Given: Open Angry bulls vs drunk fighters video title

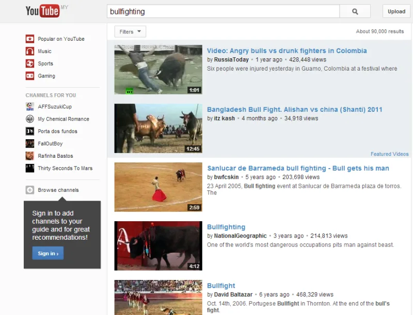Looking at the screenshot, I should point(287,51).
